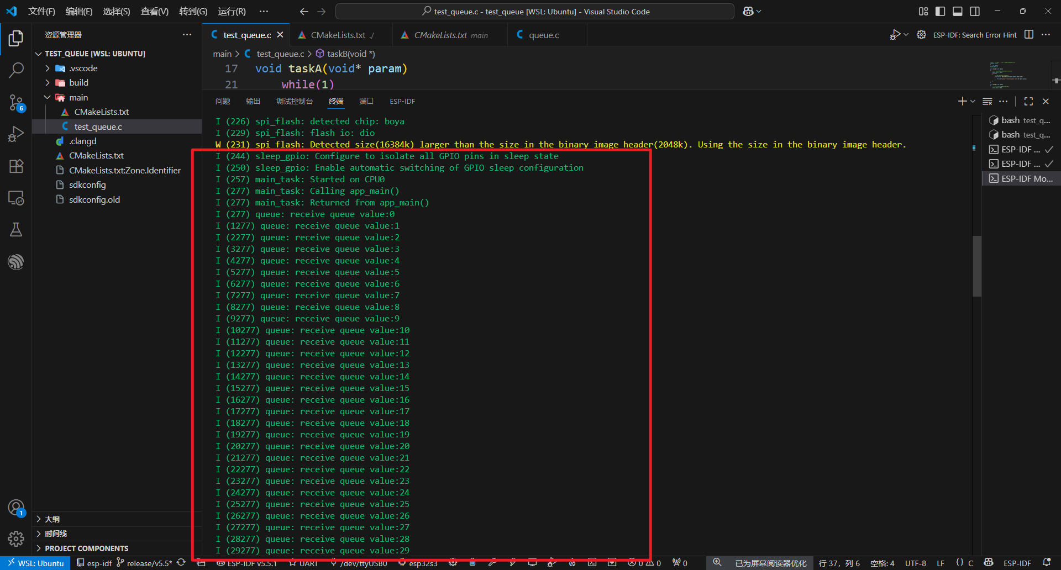This screenshot has width=1061, height=570.
Task: Click WSL: Ubuntu remote indicator
Action: 35,563
